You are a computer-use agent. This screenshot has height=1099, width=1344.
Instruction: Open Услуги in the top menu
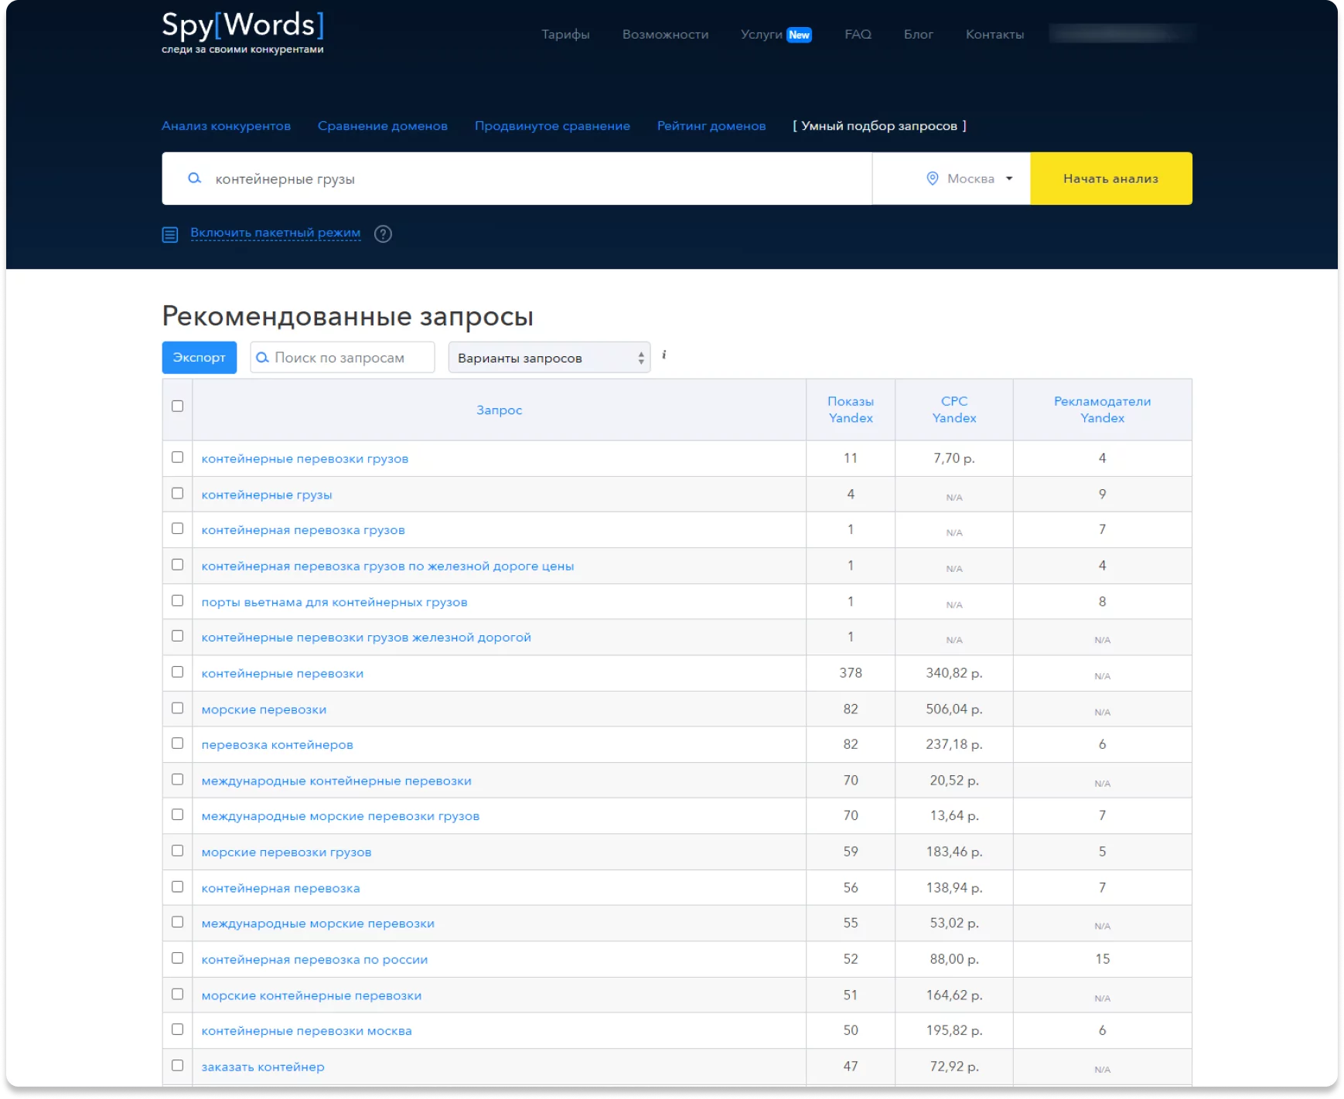tap(762, 35)
